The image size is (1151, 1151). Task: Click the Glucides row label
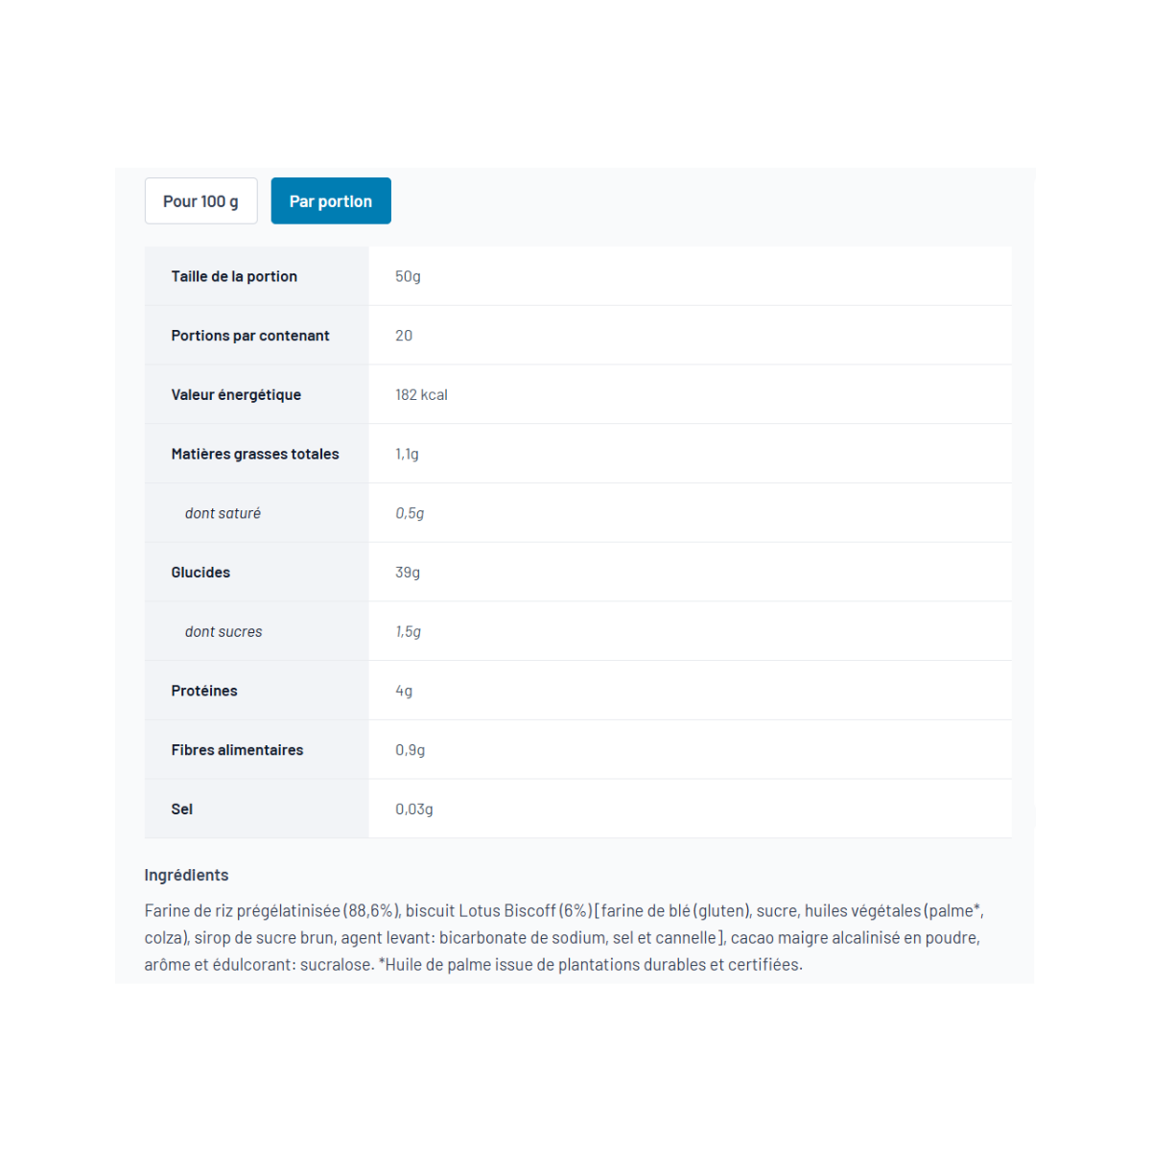pyautogui.click(x=200, y=573)
